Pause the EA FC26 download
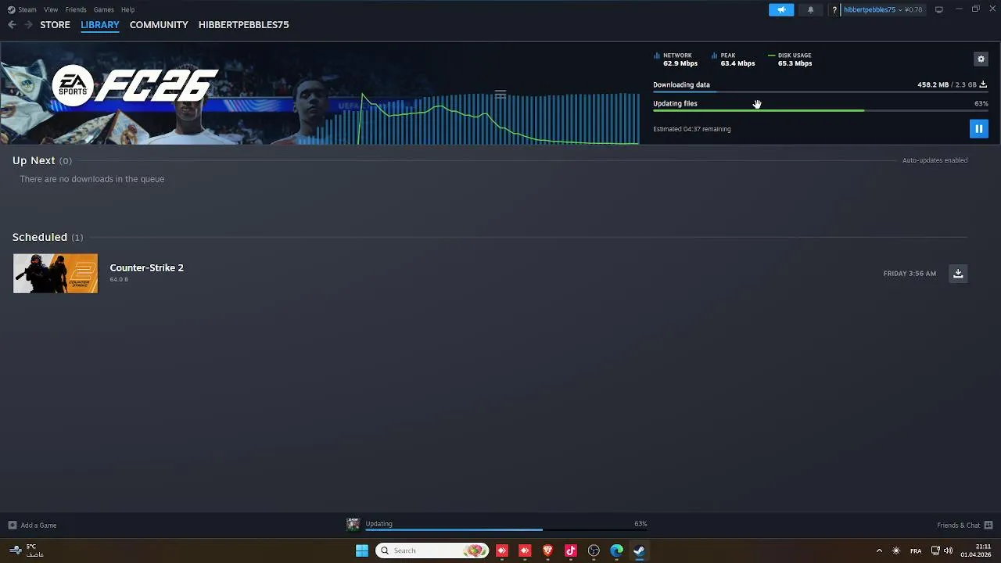 point(978,129)
